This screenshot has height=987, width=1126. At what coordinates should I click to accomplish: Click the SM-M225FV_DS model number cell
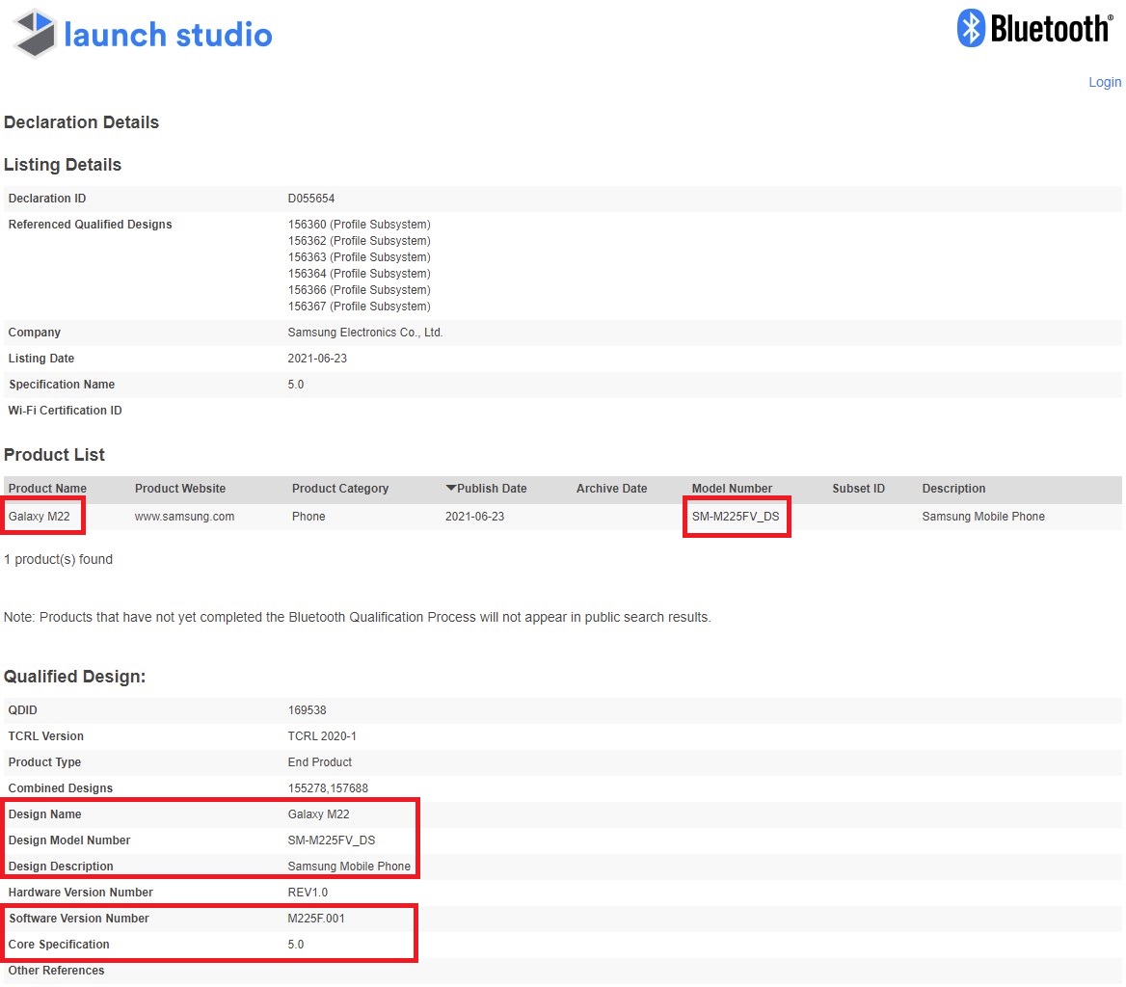coord(735,517)
